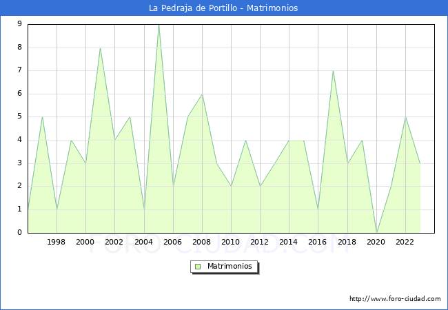Select the 2014 x-axis label
This screenshot has height=310, width=448.
(x=289, y=242)
